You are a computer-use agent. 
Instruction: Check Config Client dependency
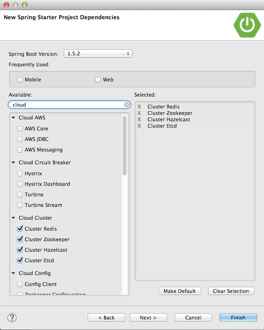20,284
